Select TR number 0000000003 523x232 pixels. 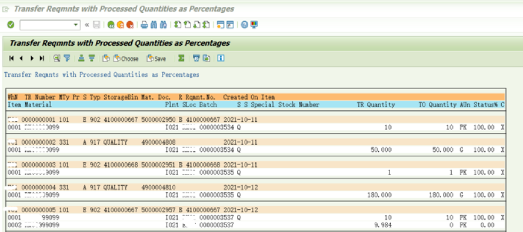pyautogui.click(x=38, y=165)
